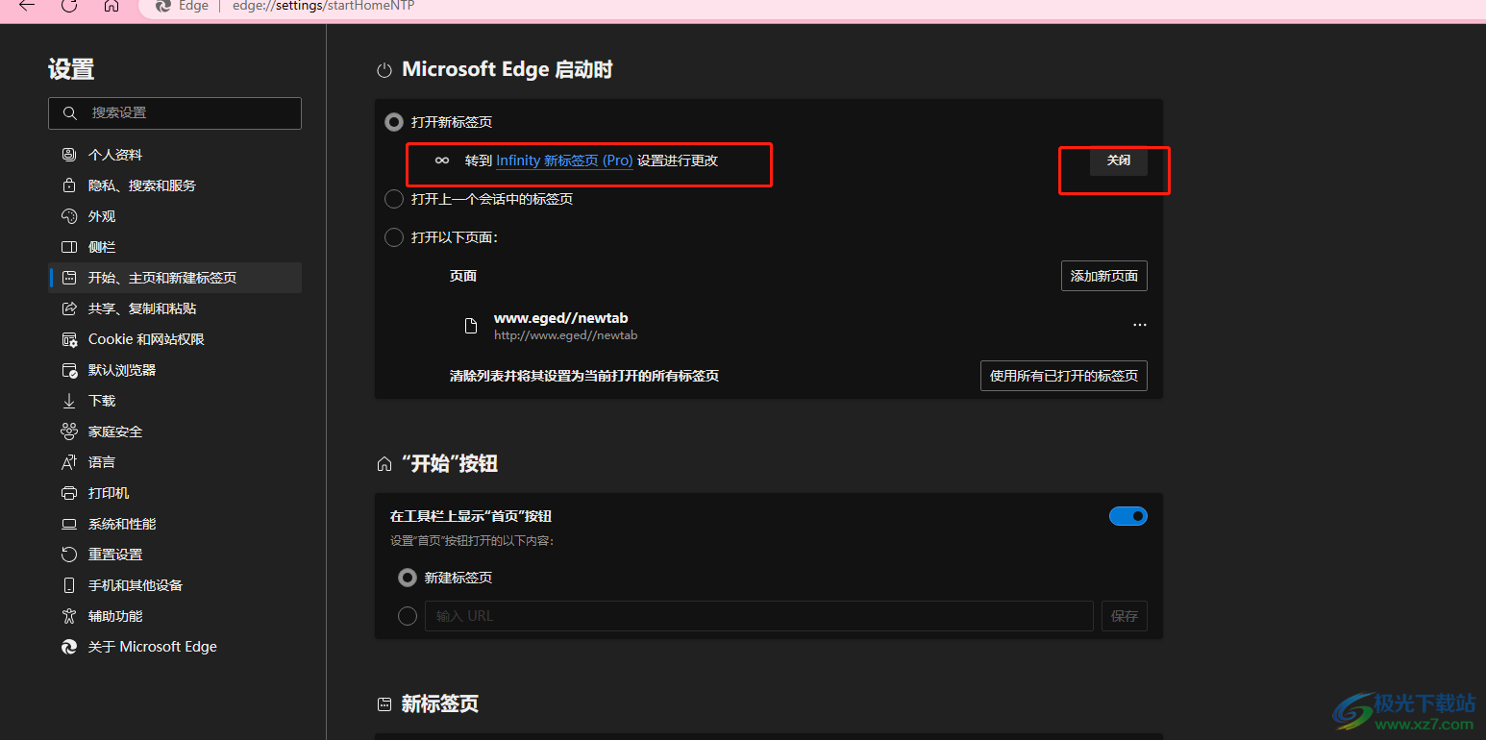Click the power icon beside Microsoft Edge 启动时
1486x740 pixels.
tap(384, 70)
